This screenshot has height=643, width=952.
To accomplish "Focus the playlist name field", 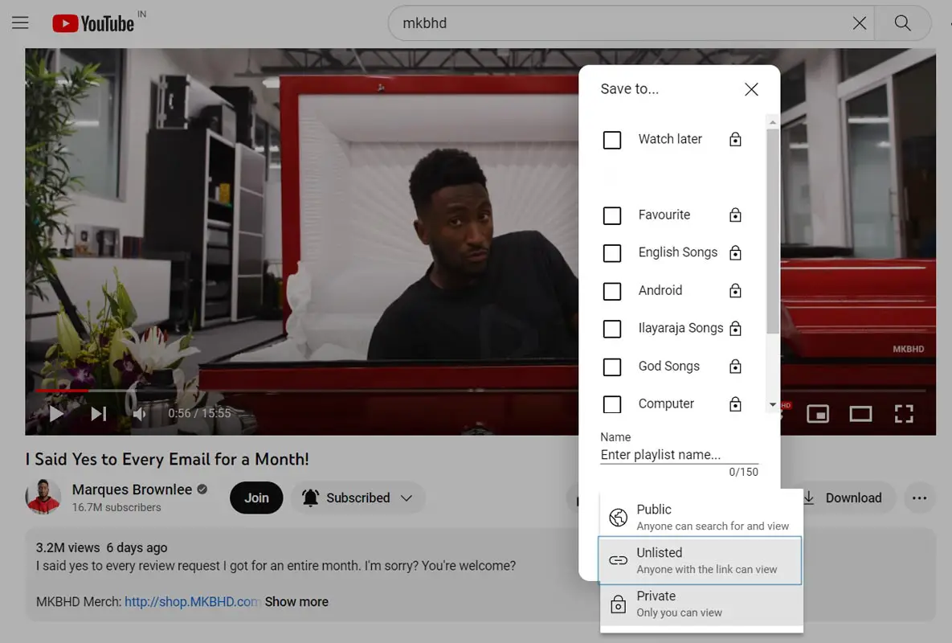I will coord(679,455).
